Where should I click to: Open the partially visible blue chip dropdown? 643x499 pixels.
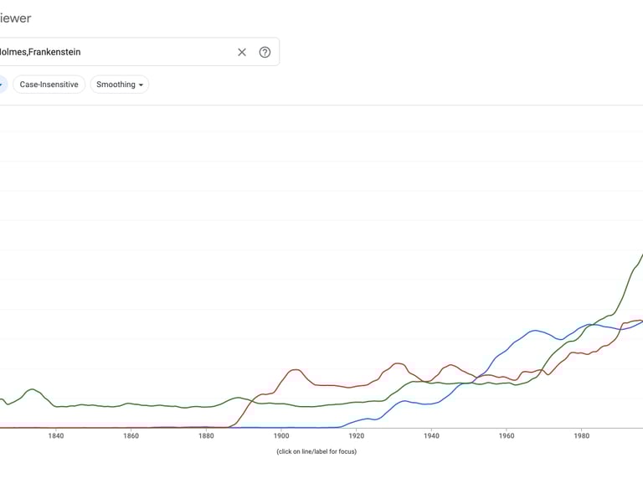click(x=3, y=85)
